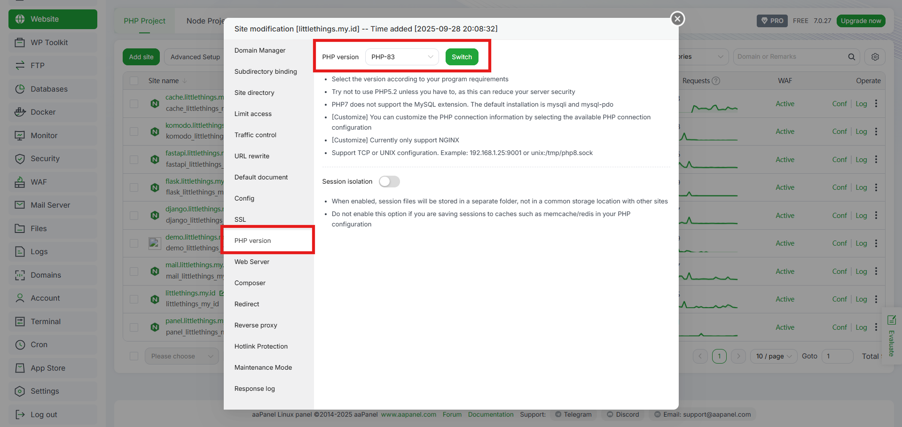The height and width of the screenshot is (427, 902).
Task: Open the Please choose batch dropdown
Action: click(182, 357)
